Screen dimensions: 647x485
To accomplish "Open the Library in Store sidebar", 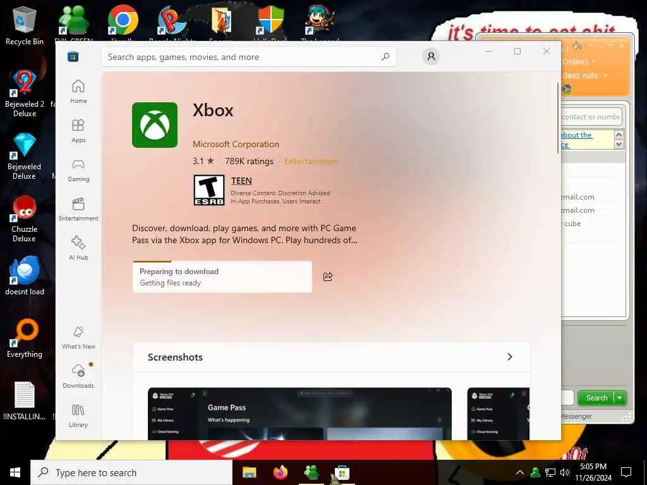I will click(78, 416).
